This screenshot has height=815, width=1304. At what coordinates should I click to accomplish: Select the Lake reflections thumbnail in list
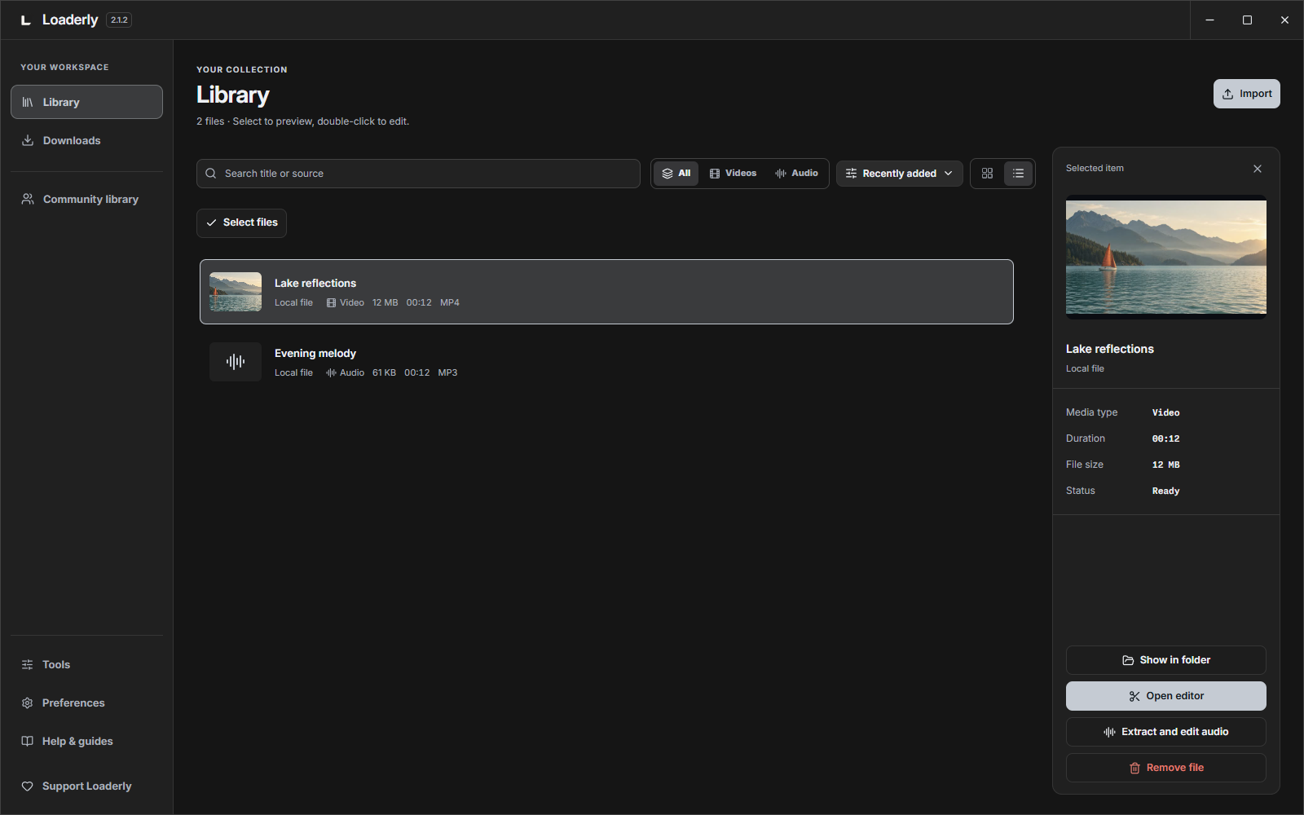[x=236, y=292]
